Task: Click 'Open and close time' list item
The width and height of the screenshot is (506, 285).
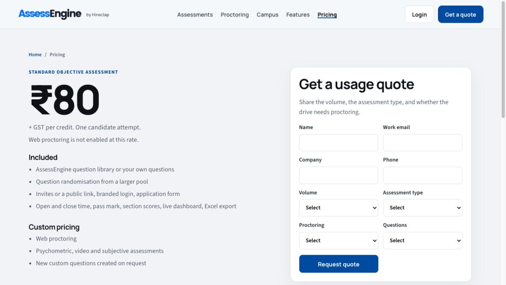Action: pyautogui.click(x=136, y=206)
